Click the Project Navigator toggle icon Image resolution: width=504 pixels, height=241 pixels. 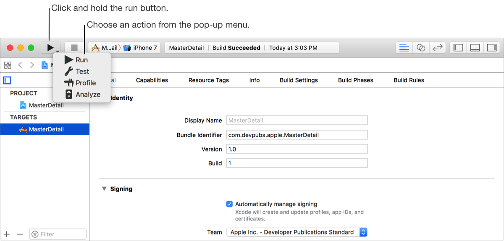(x=6, y=80)
